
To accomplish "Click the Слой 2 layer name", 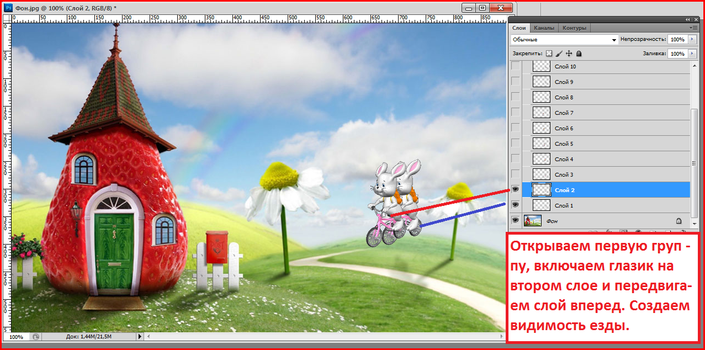I will tap(565, 190).
